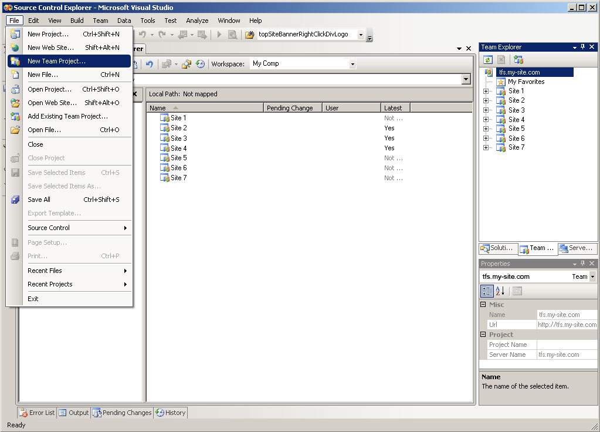Click the Property Pages icon in Properties
Viewport: 600px width, 432px height.
point(517,291)
